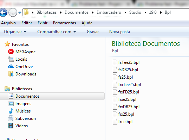Select file frxTee25.bpl

pyautogui.click(x=130, y=85)
